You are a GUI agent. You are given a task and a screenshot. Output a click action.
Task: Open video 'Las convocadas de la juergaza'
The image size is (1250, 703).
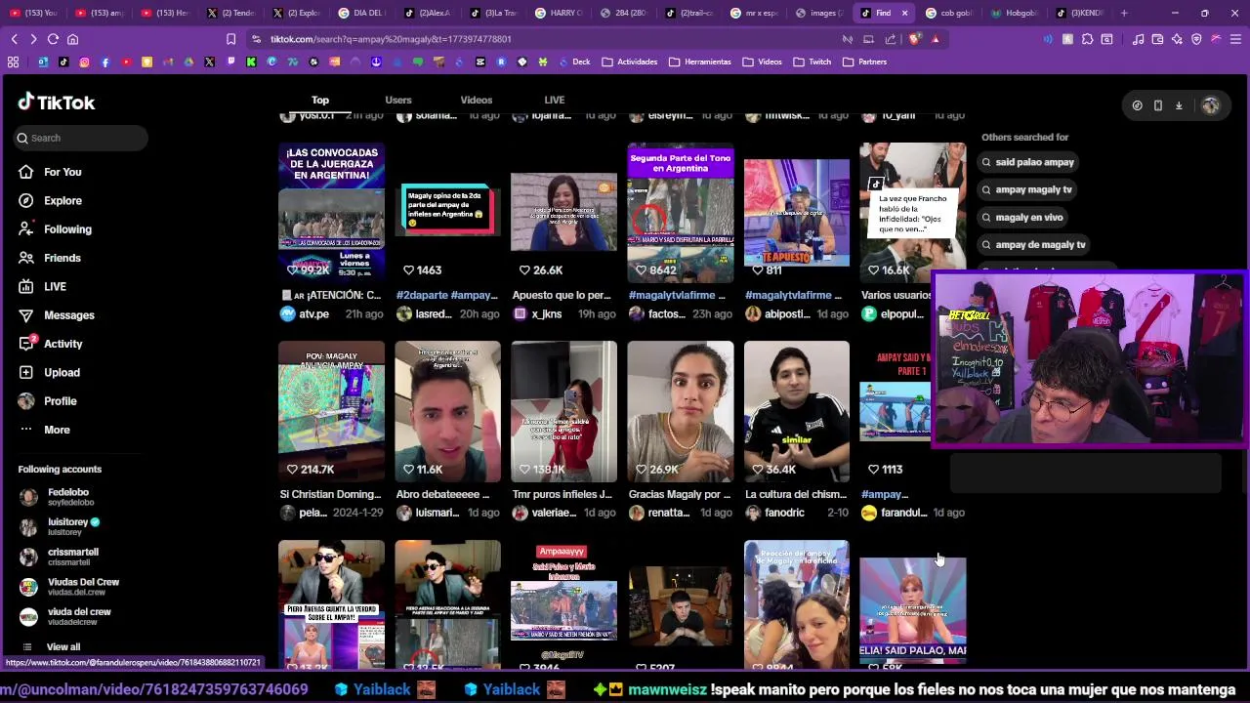pos(331,213)
